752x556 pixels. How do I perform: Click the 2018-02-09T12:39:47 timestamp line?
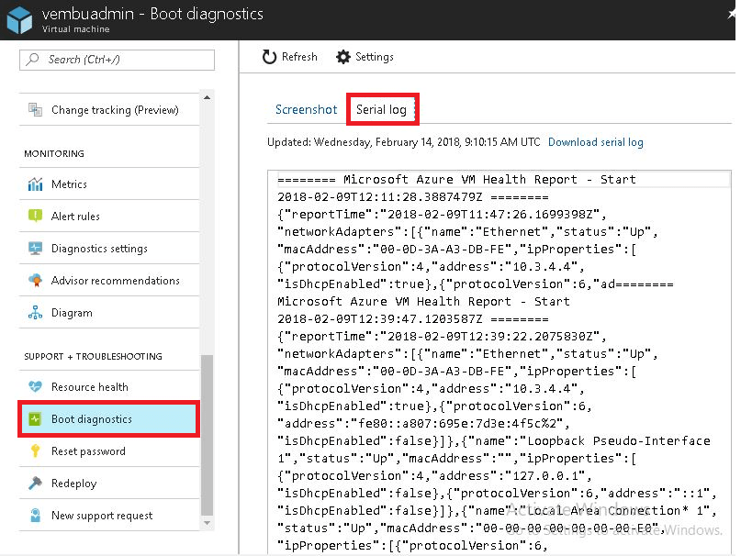point(413,318)
